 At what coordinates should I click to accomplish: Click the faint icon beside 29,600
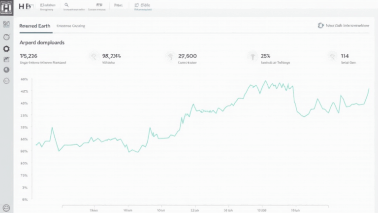tap(171, 57)
